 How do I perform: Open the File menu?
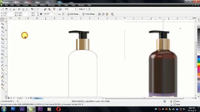pyautogui.click(x=6, y=5)
